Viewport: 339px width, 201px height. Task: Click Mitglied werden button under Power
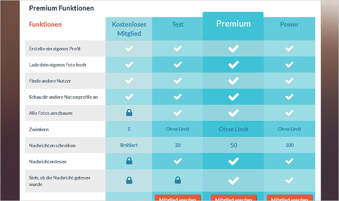289,198
